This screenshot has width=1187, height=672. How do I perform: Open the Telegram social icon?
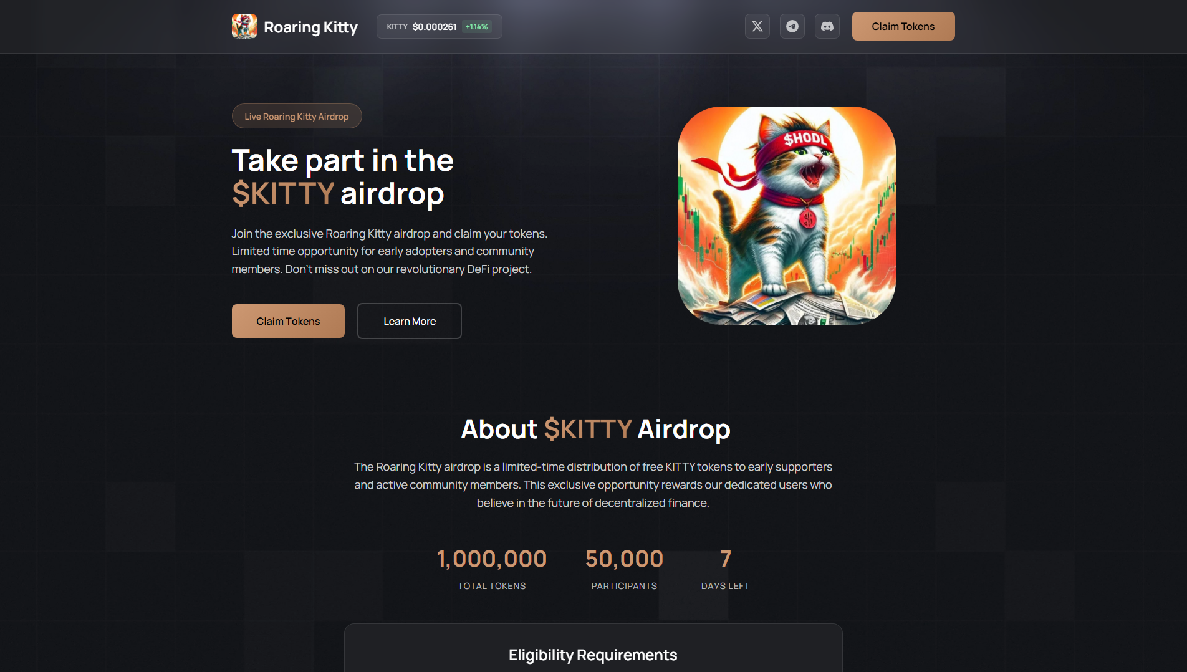point(792,26)
